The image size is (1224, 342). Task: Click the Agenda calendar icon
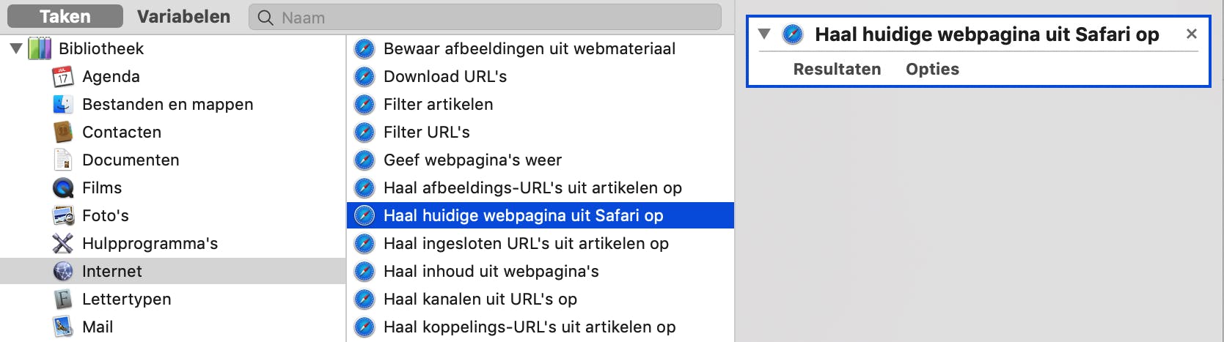[x=63, y=77]
